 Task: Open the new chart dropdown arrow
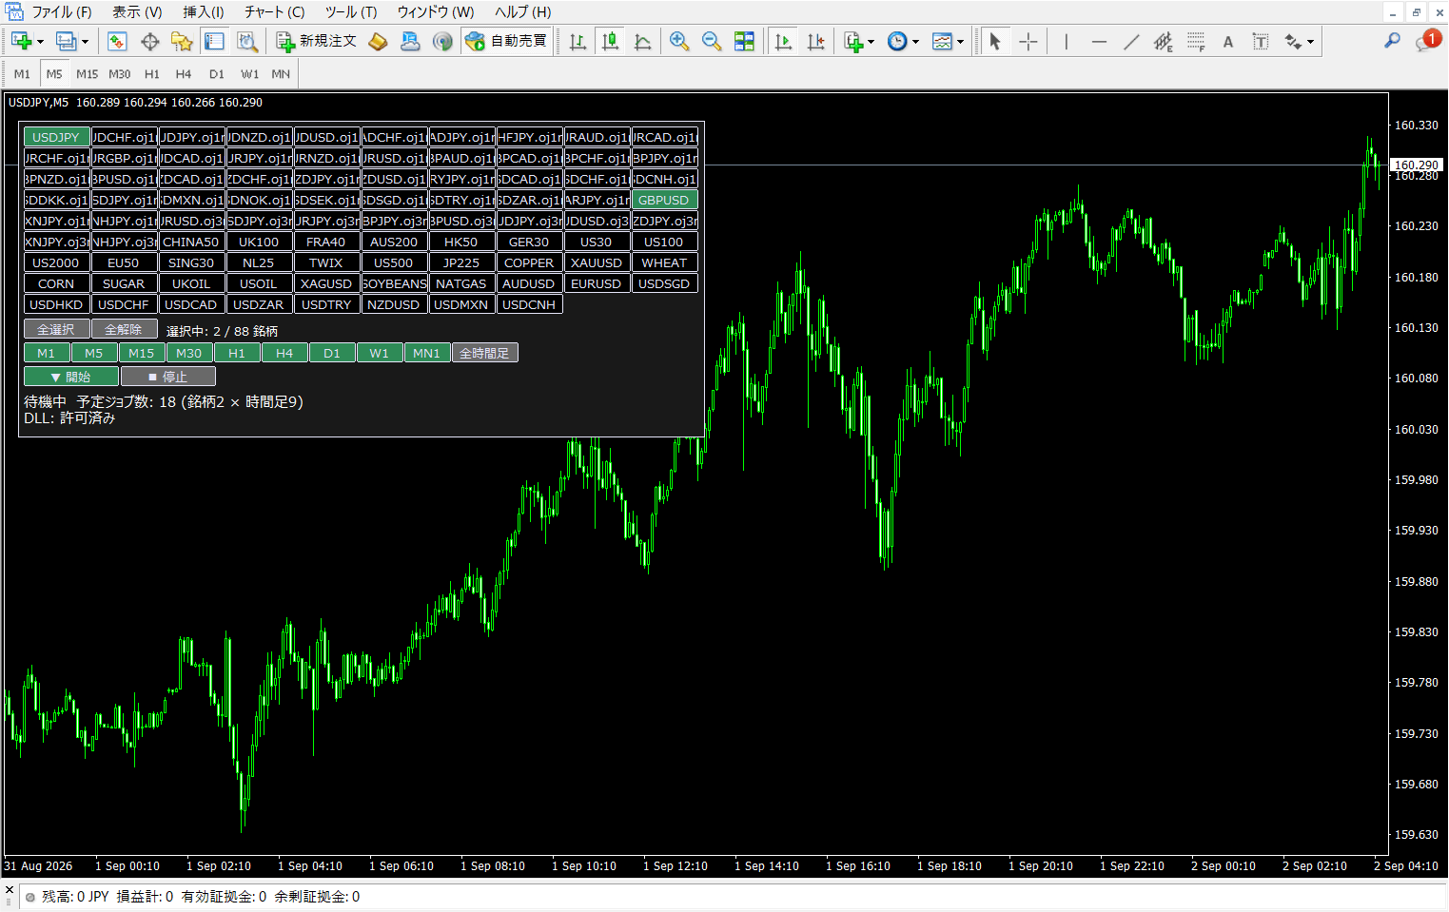point(40,42)
